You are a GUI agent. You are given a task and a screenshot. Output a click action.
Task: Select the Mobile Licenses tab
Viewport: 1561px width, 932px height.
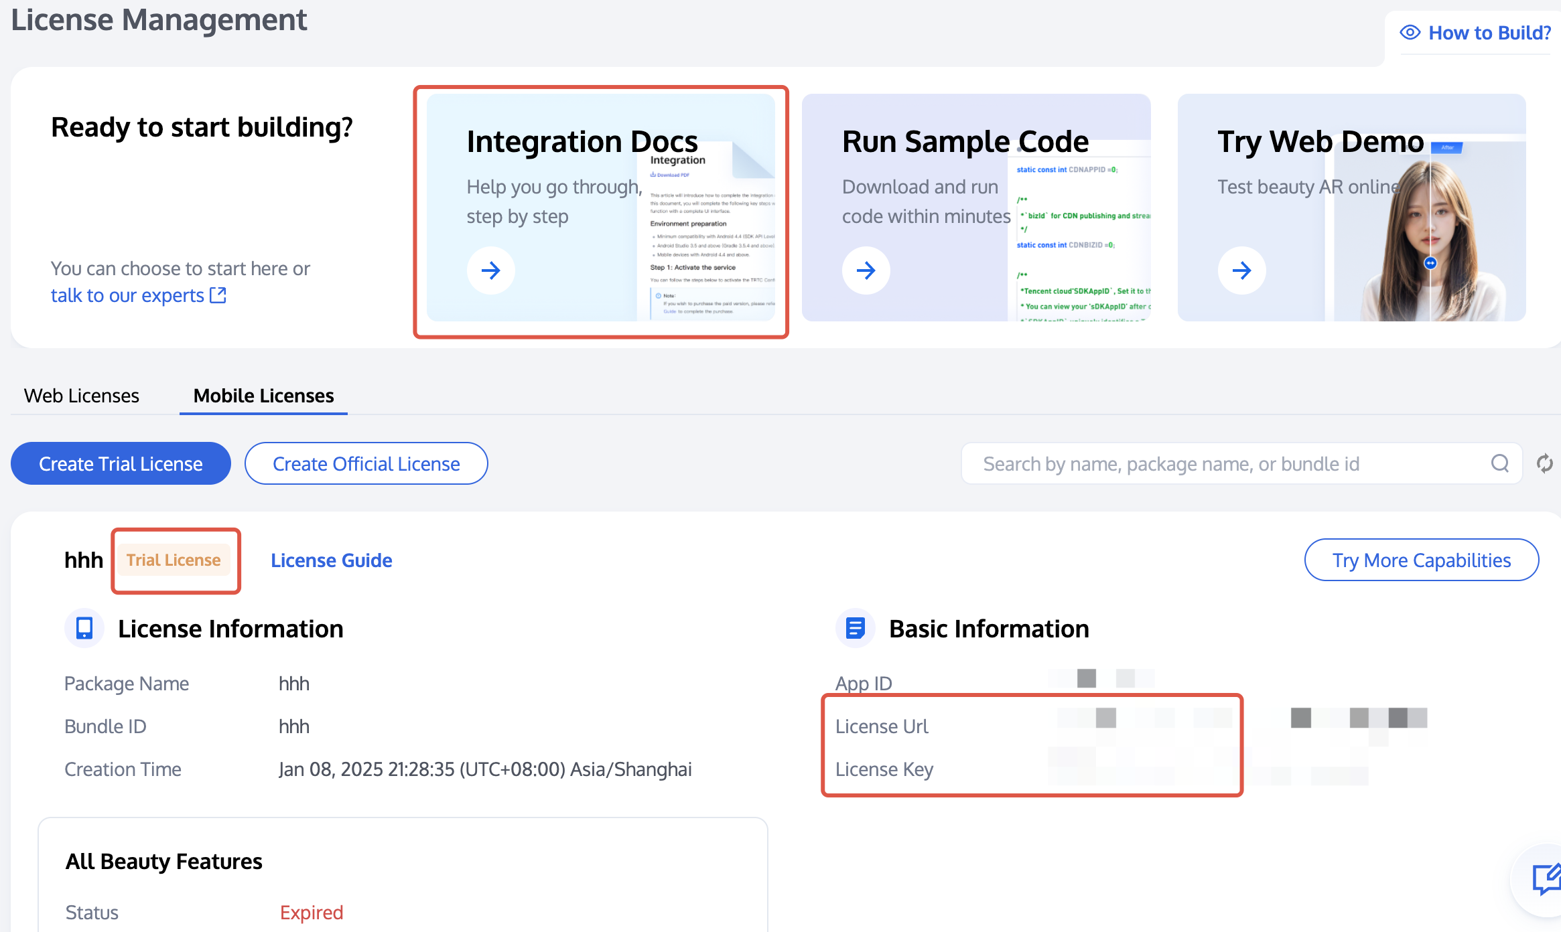point(263,396)
